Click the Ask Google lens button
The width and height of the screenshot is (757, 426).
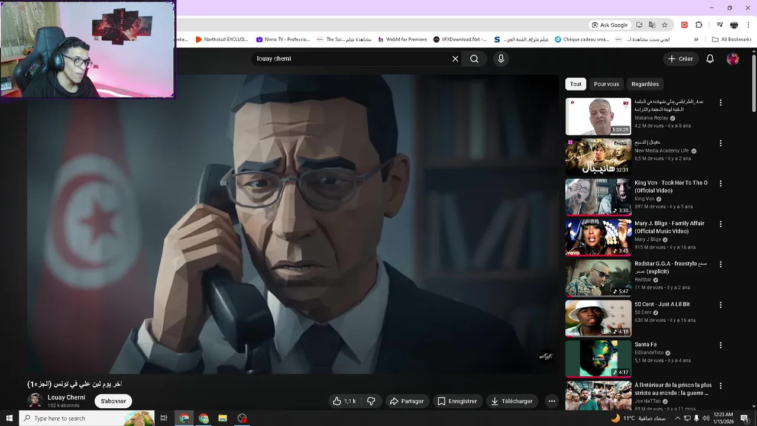[x=610, y=25]
